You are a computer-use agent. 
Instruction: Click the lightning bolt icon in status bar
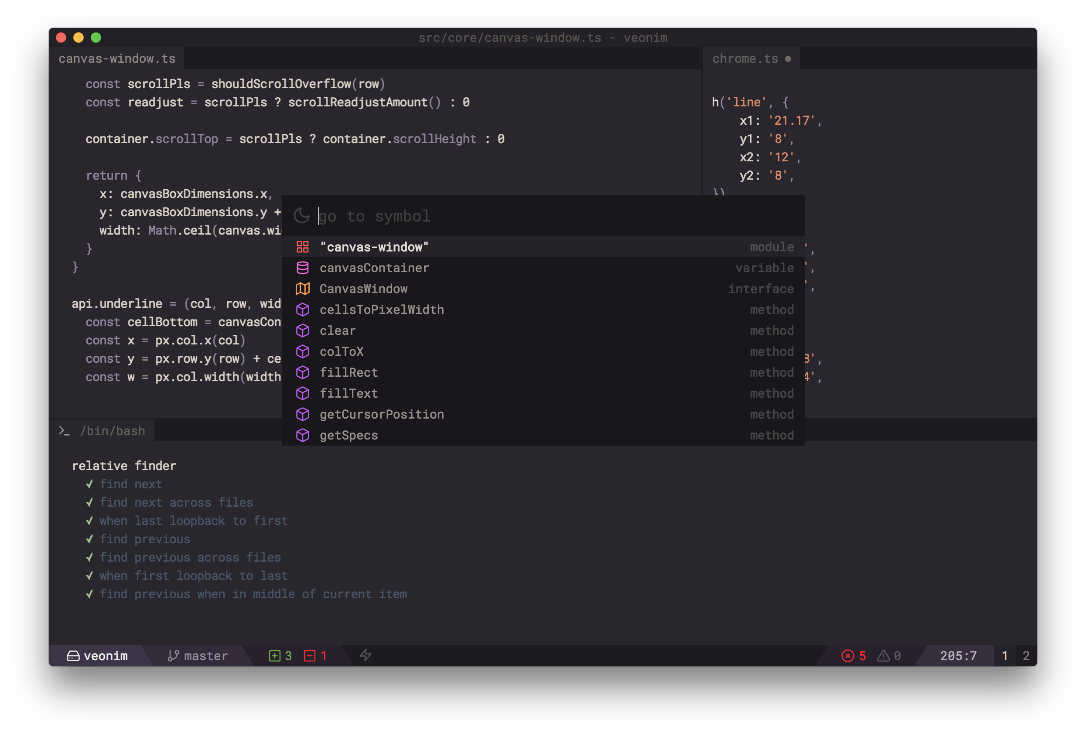coord(365,655)
